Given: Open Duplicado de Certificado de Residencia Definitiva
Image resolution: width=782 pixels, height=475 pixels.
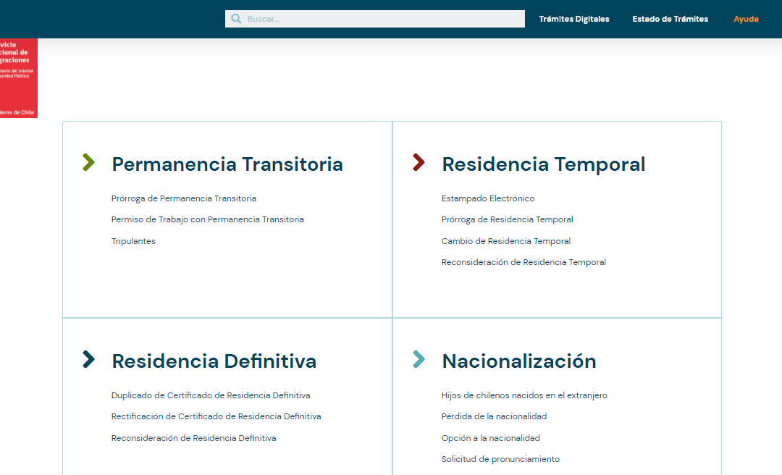Looking at the screenshot, I should 211,395.
